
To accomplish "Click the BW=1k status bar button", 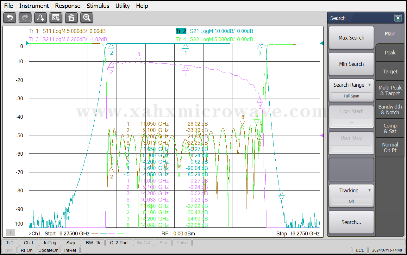I will tap(93, 243).
